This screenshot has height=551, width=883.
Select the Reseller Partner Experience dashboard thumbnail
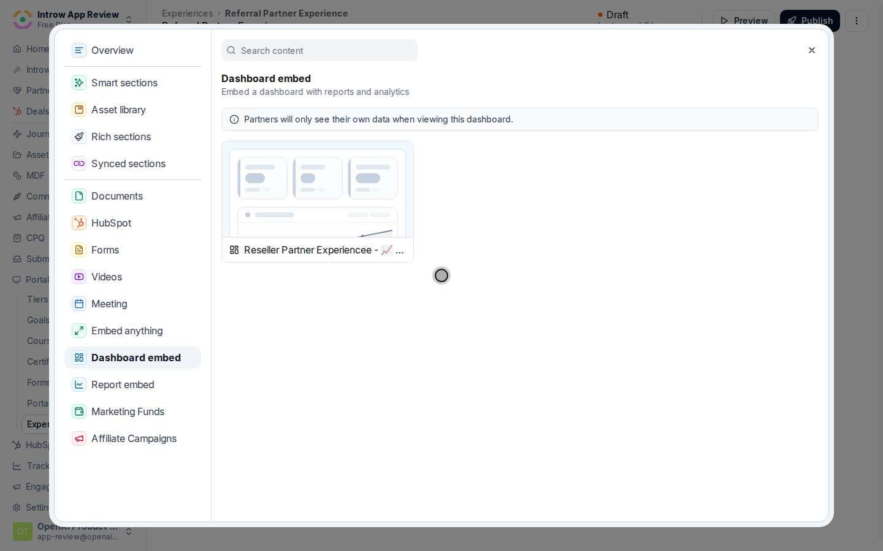pos(318,202)
